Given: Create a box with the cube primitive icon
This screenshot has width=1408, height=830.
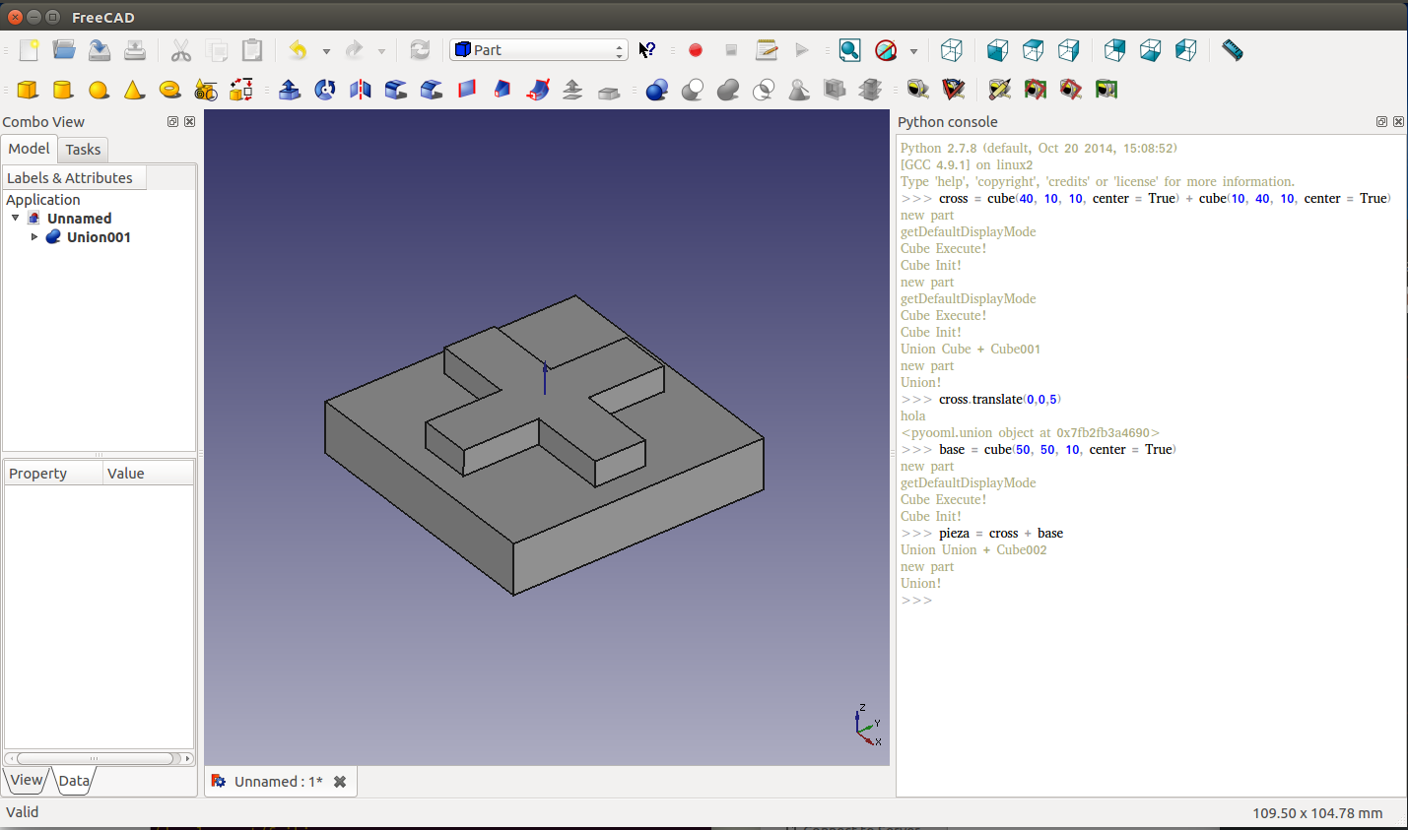Looking at the screenshot, I should (28, 90).
